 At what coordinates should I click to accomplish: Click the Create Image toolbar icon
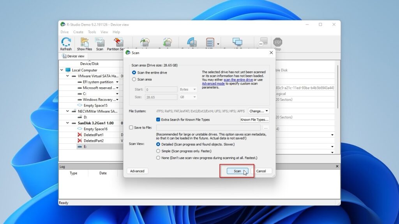point(145,42)
